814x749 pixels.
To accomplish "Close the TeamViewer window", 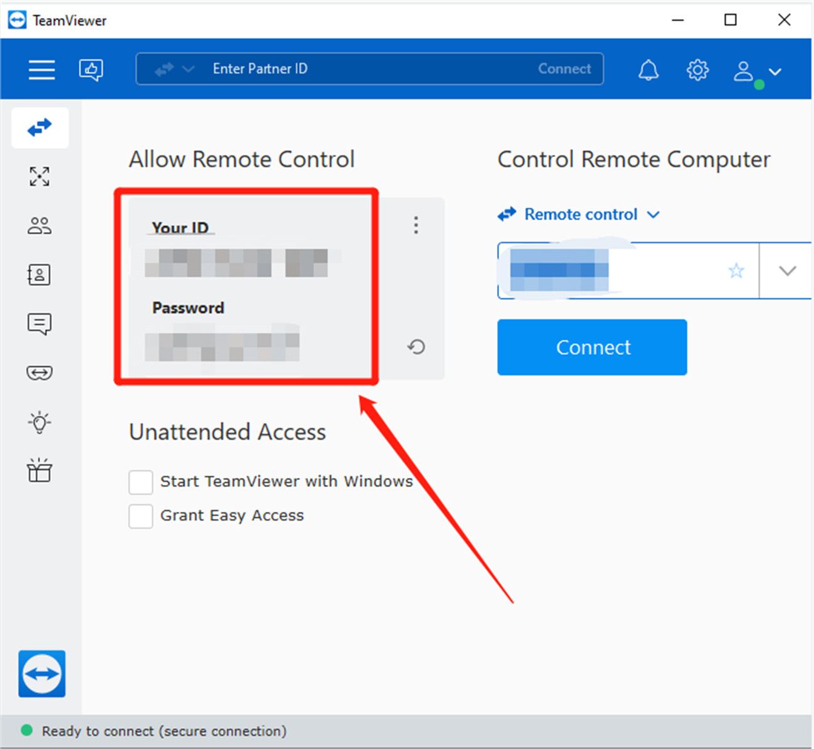I will coord(784,20).
